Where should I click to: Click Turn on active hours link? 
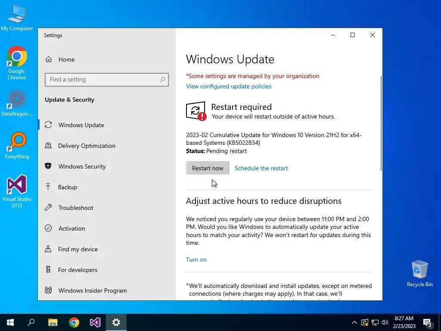point(196,259)
